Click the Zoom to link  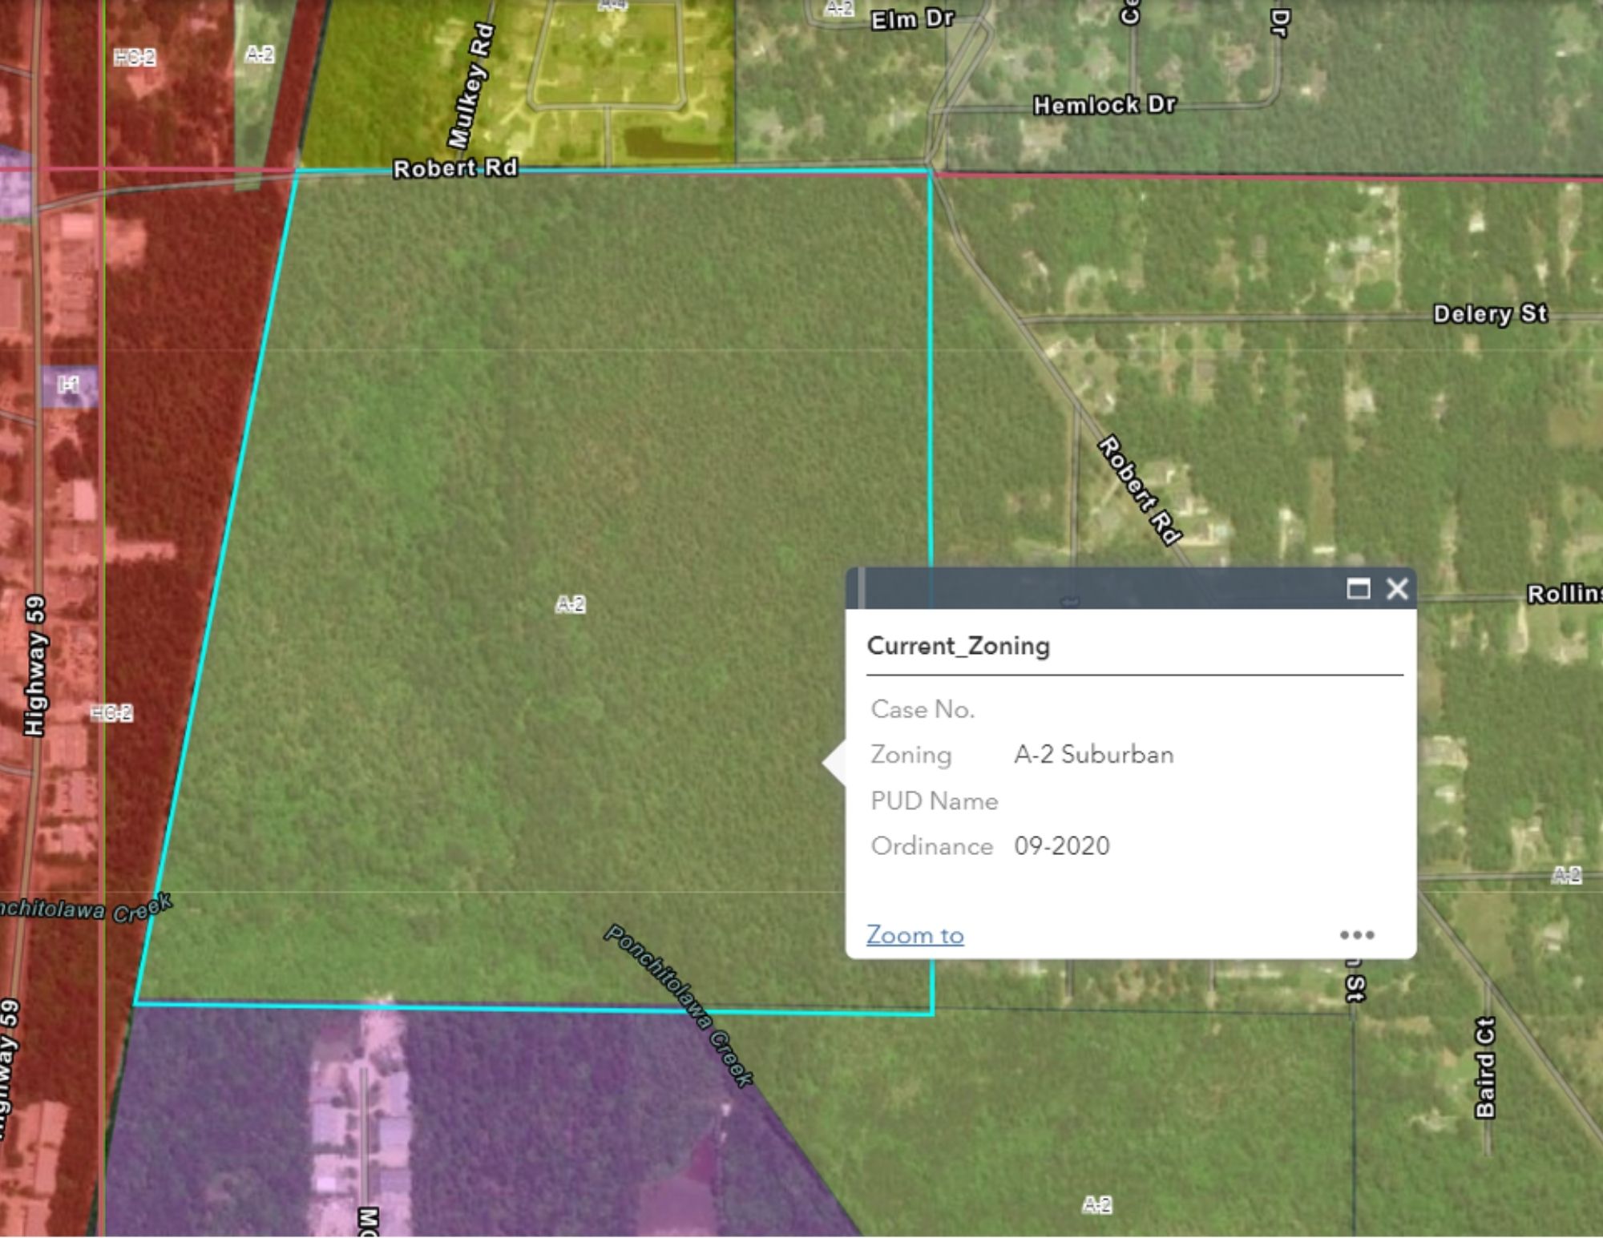(915, 934)
